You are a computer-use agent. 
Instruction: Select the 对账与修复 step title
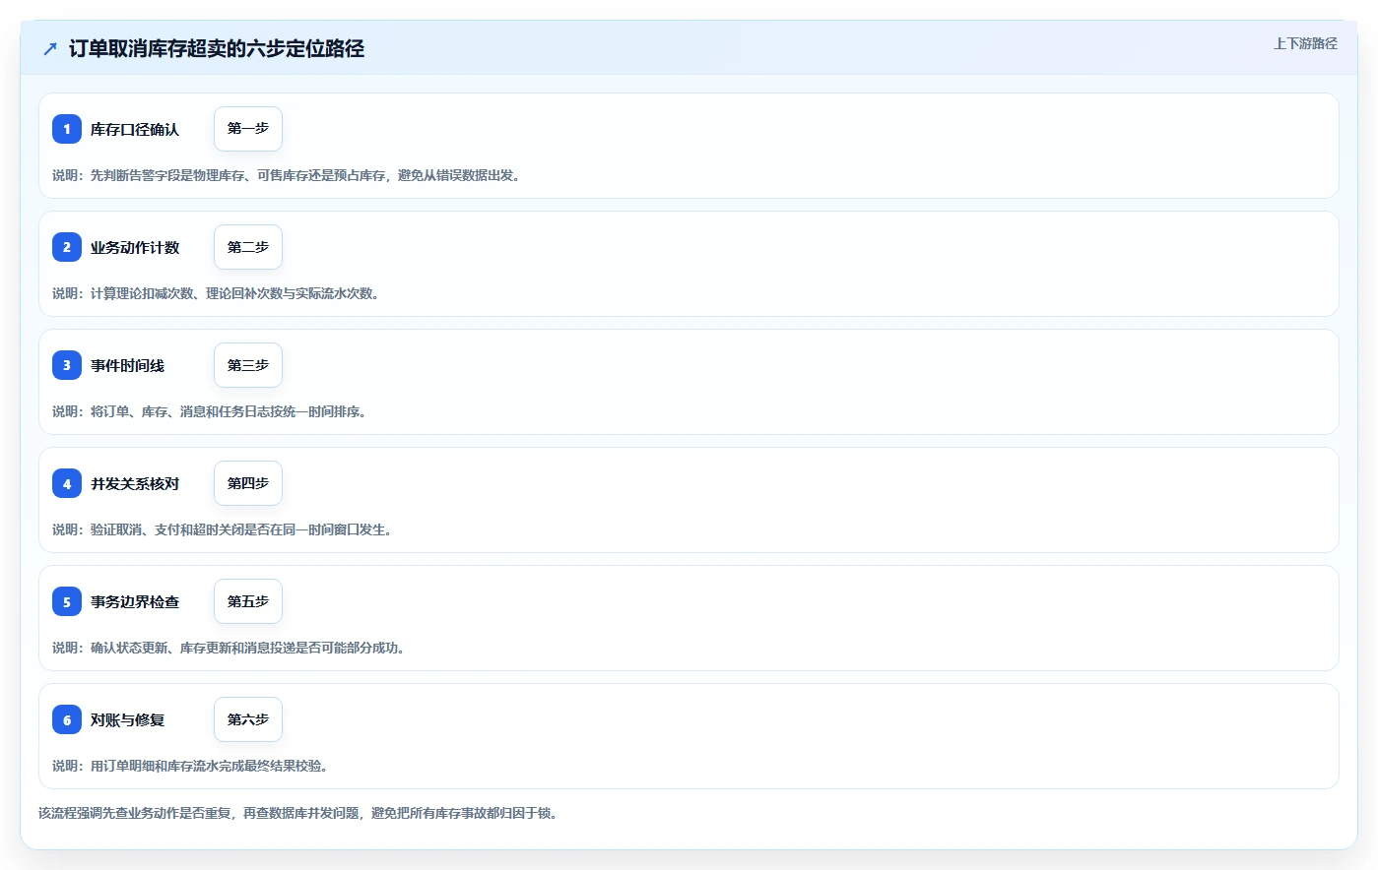click(128, 720)
